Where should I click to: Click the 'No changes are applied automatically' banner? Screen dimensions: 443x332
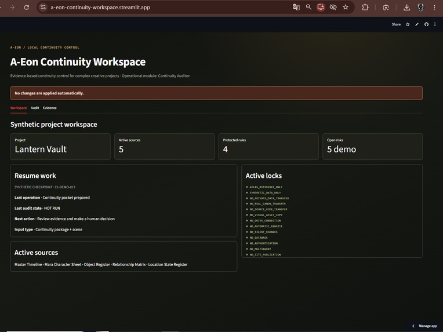click(216, 93)
